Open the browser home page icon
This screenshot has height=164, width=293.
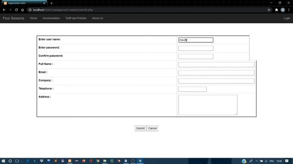[22, 10]
